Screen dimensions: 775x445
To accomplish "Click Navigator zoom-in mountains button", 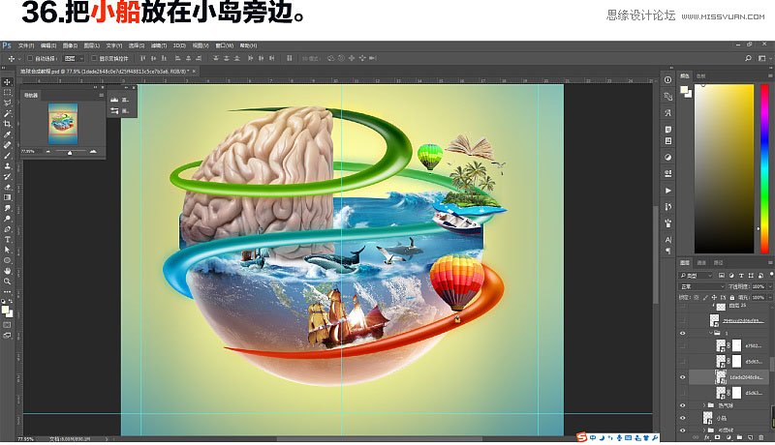I will (93, 152).
